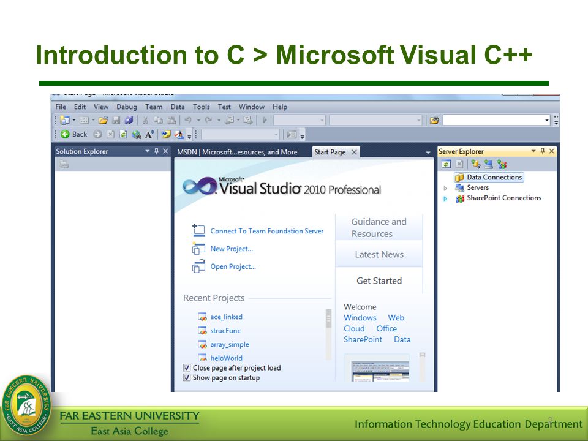This screenshot has width=588, height=441.
Task: Click the Connect to Database icon
Action: pyautogui.click(x=475, y=164)
